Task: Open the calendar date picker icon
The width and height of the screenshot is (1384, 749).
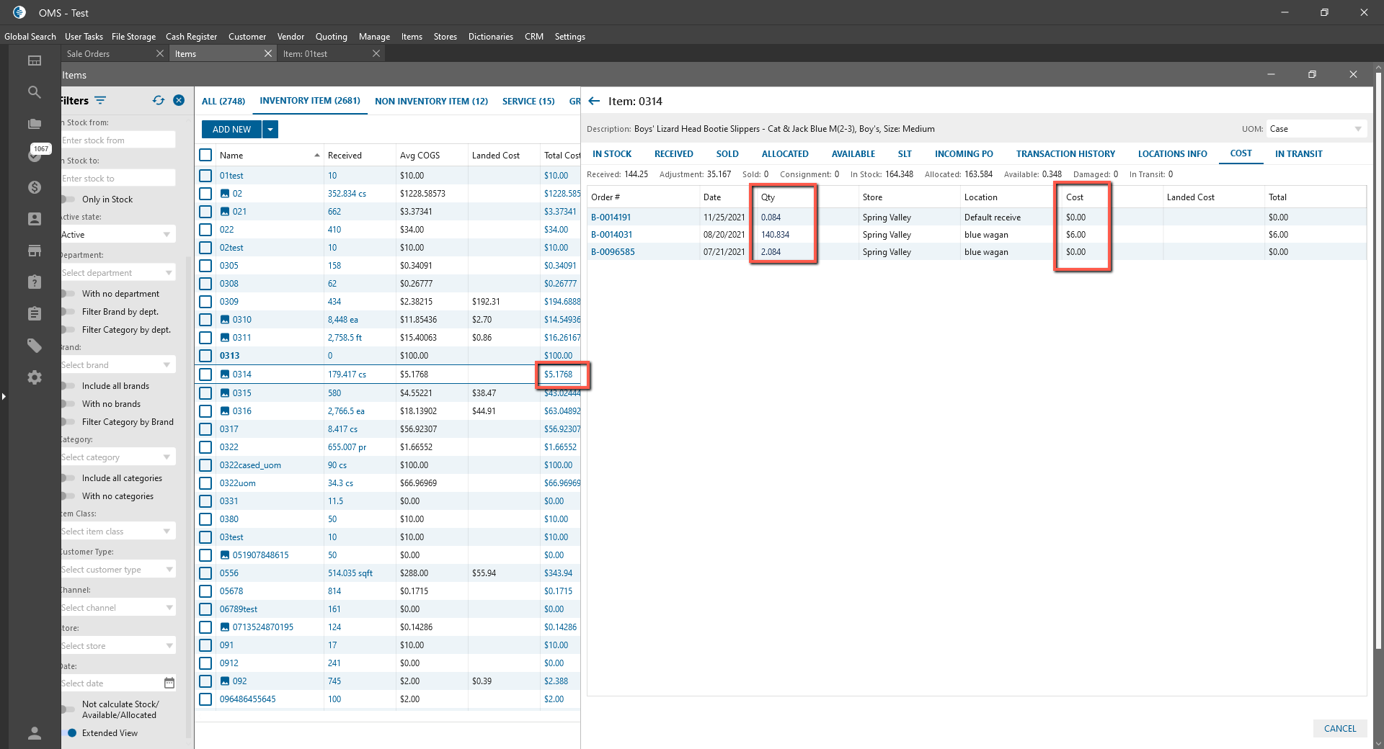Action: pyautogui.click(x=169, y=683)
